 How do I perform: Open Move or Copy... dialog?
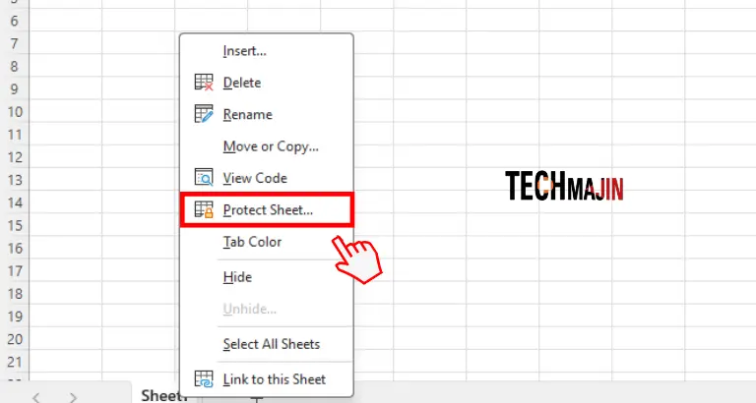point(271,146)
